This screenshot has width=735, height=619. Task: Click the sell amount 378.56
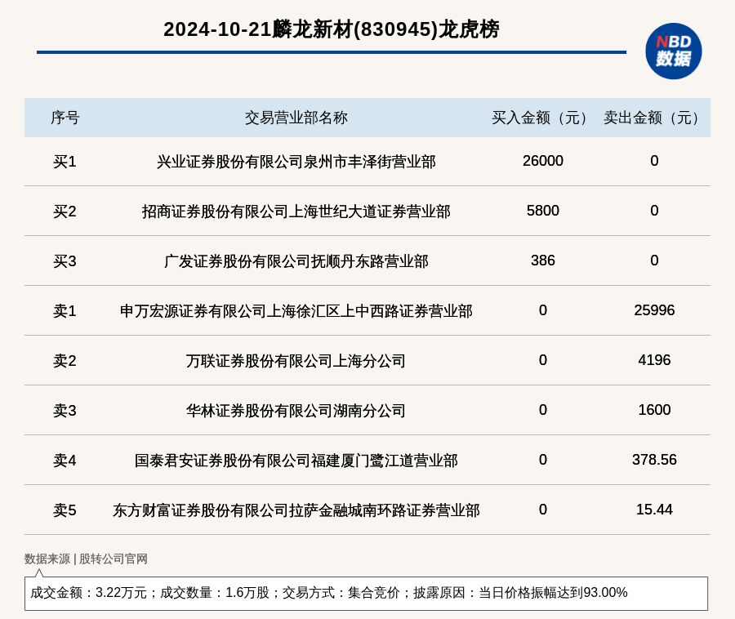(x=654, y=460)
